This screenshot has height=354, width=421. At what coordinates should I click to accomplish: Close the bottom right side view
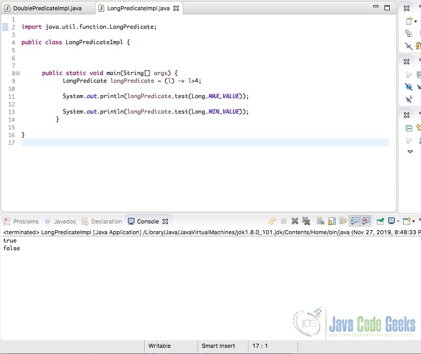(x=407, y=115)
